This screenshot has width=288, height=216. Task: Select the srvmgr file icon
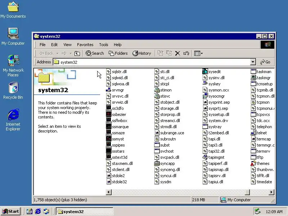tap(109, 90)
